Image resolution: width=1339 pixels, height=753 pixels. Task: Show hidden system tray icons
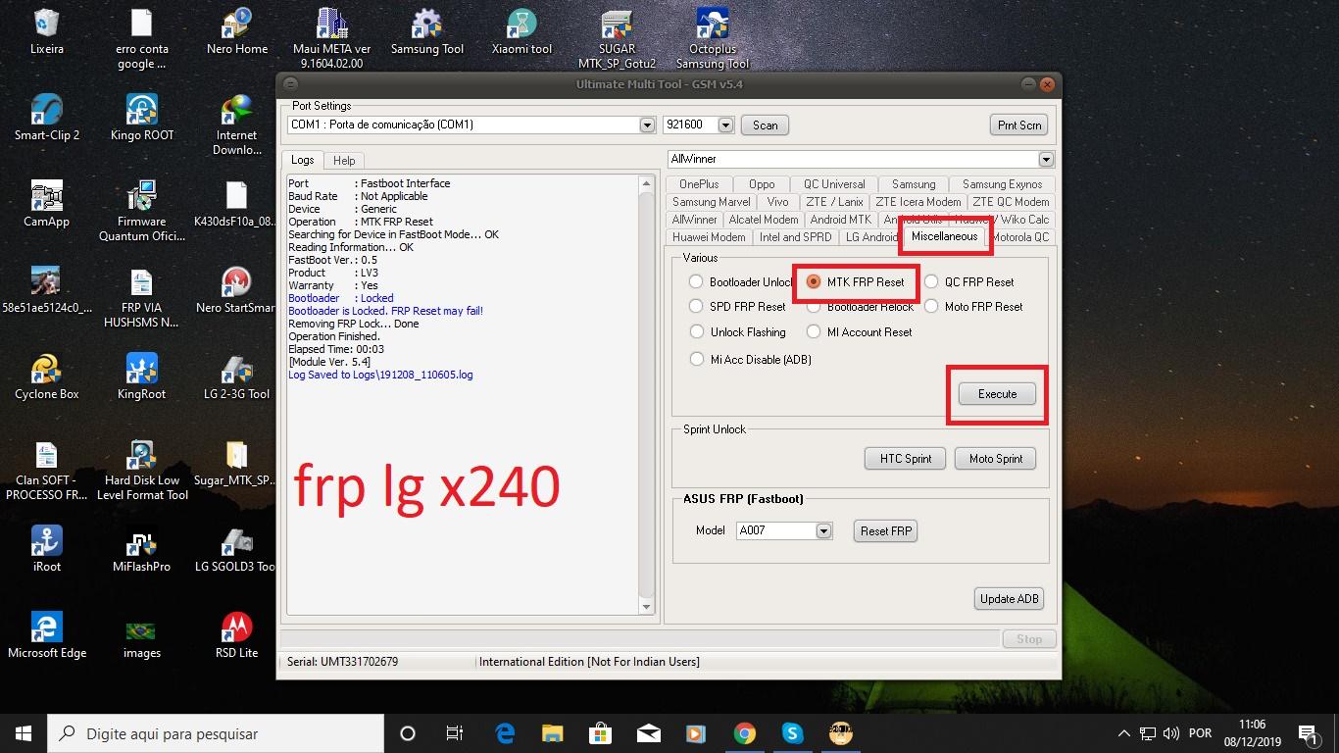tap(1123, 733)
